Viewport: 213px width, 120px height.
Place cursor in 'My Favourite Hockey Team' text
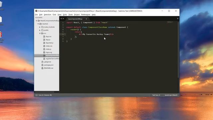(96, 34)
